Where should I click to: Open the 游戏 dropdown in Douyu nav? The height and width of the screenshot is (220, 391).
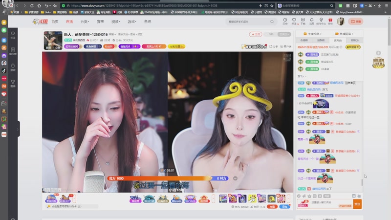(131, 22)
